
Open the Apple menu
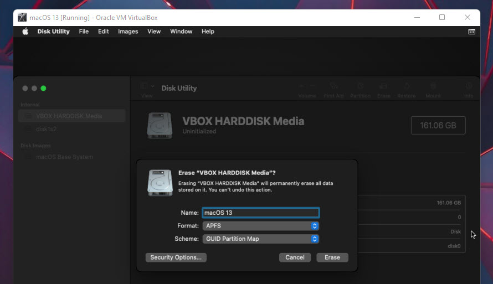click(x=25, y=32)
